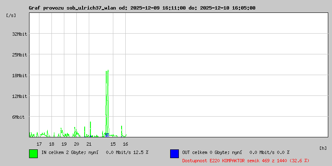Click the red 'Dostupnost E220 KOMPAKTOR' status line
The height and width of the screenshot is (166, 332).
[246, 161]
